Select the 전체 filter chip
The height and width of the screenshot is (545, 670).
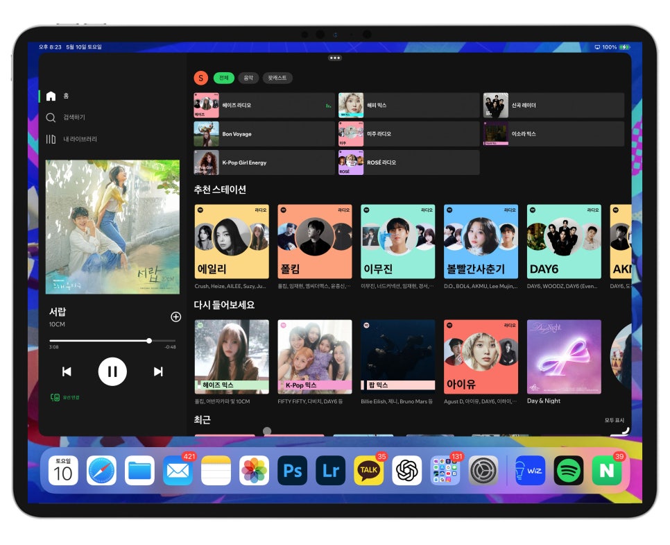pyautogui.click(x=224, y=78)
